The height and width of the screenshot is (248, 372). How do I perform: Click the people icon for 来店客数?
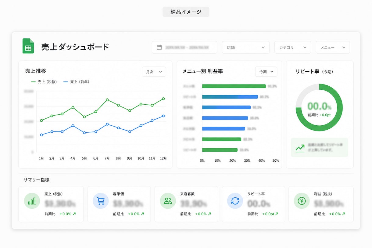click(168, 201)
